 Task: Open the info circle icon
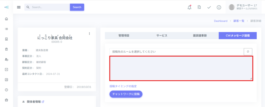click(x=219, y=7)
